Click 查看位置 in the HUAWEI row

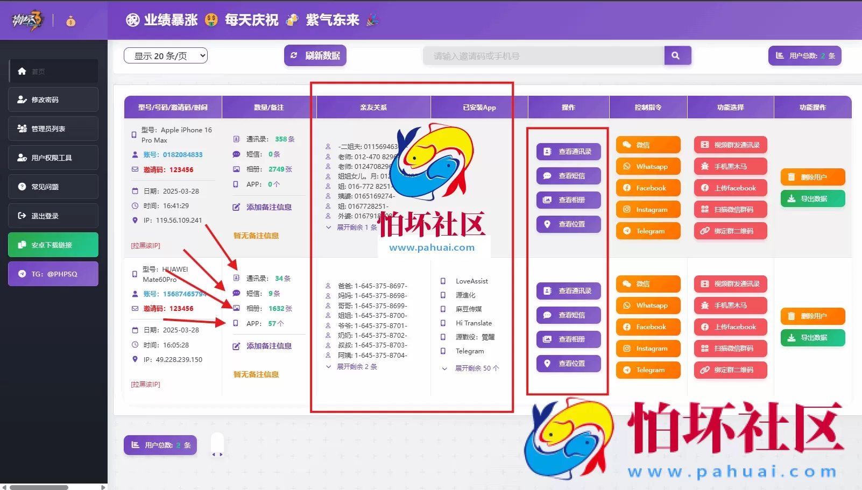(568, 364)
